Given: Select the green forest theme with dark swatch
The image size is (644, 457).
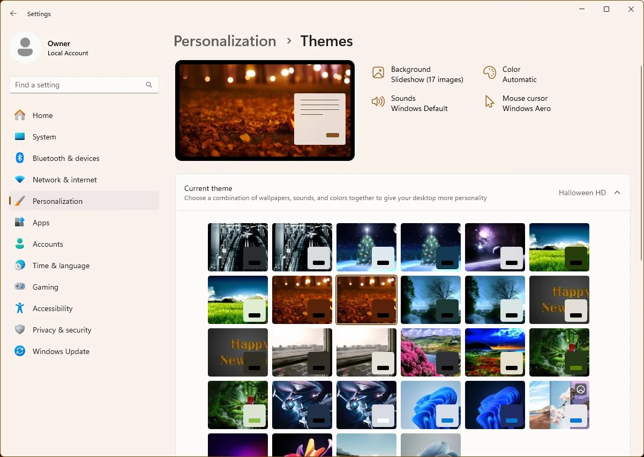Looking at the screenshot, I should [559, 352].
